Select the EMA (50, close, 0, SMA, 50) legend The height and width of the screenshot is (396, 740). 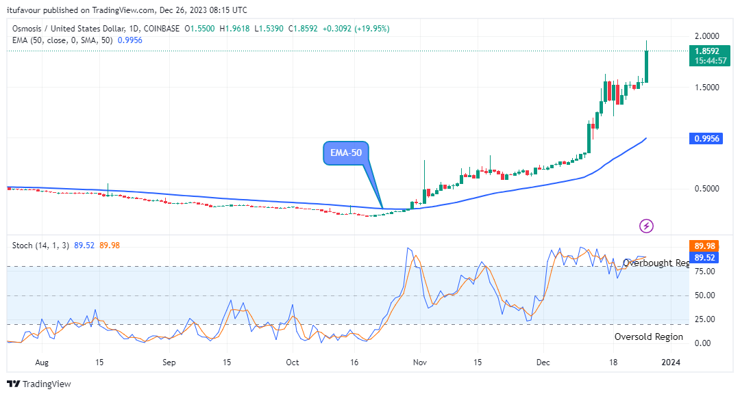click(62, 40)
